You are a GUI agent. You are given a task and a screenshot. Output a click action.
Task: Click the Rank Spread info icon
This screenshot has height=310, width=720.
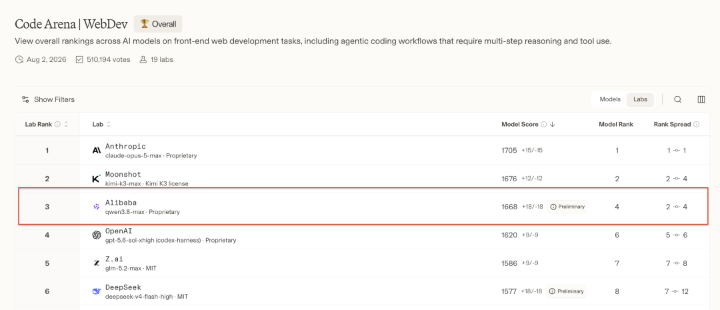pos(697,125)
